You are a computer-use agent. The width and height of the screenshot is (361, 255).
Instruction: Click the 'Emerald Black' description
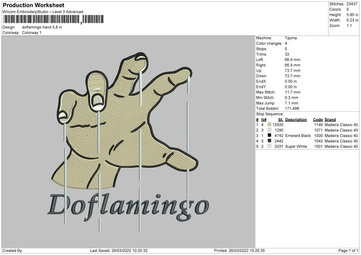coord(298,136)
